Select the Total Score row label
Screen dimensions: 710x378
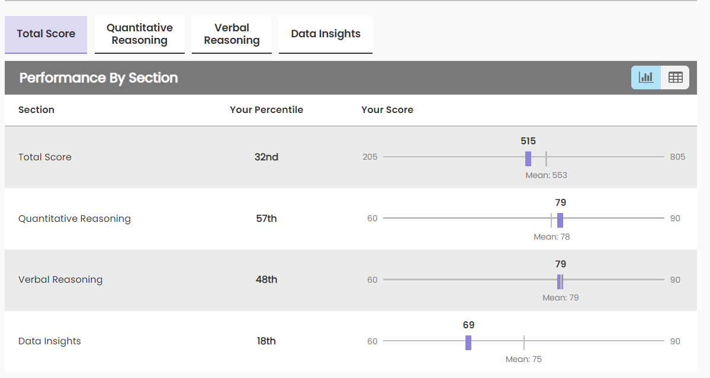coord(45,157)
